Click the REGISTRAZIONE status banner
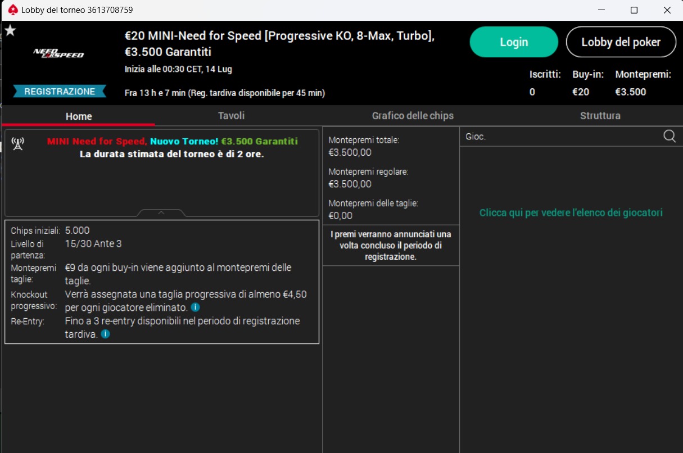This screenshot has height=453, width=683. 60,91
